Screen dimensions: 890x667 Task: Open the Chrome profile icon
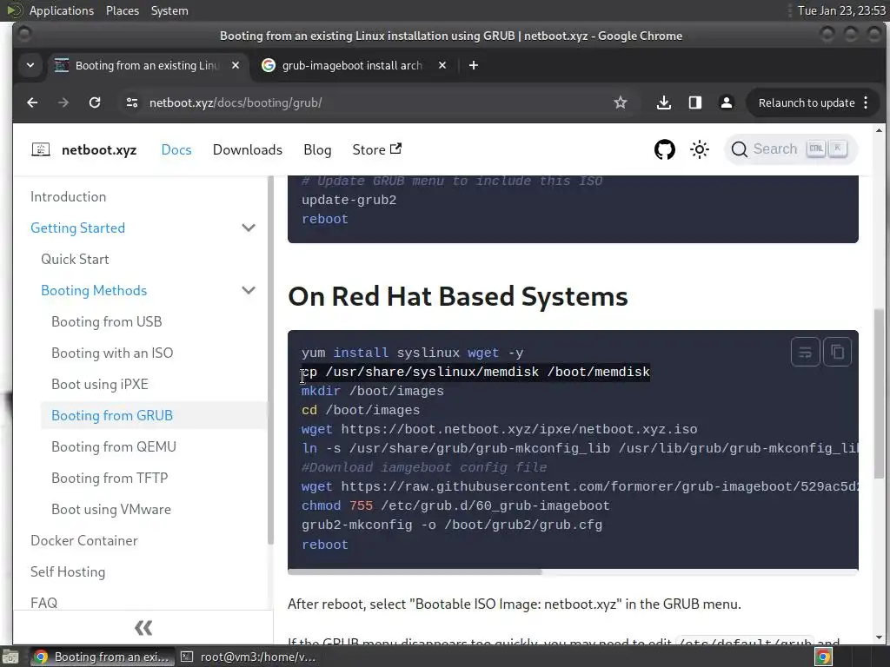click(726, 102)
